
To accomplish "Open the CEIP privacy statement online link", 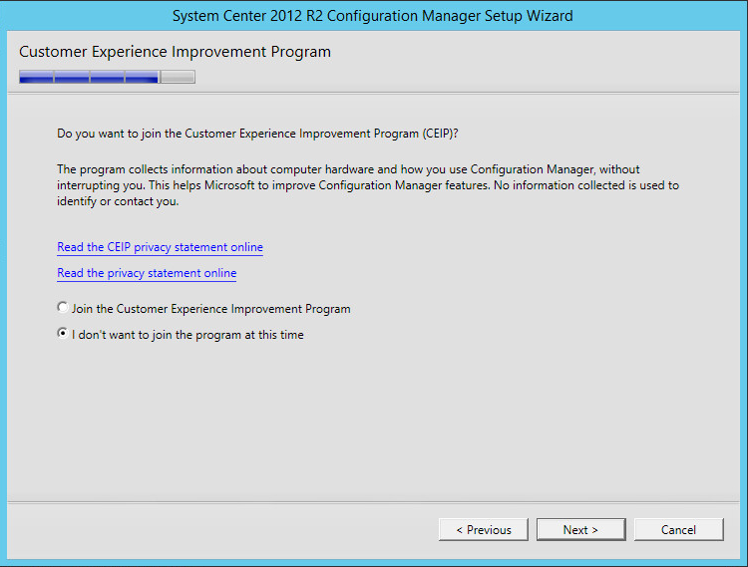I will point(160,247).
